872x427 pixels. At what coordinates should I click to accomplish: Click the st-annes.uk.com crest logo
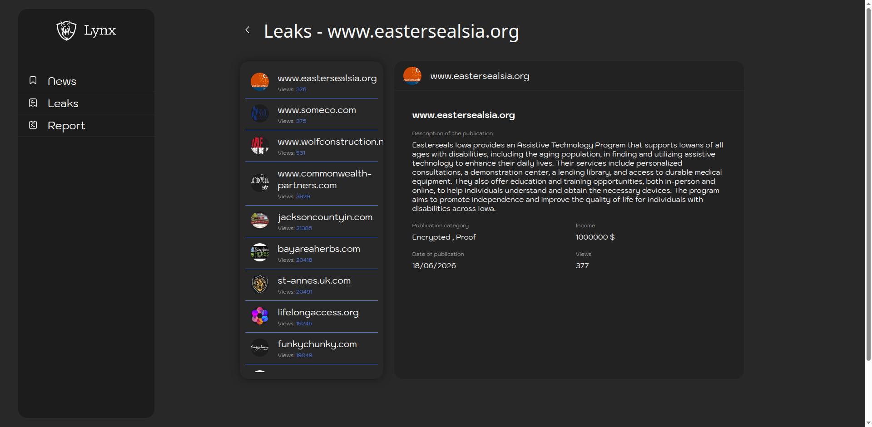click(x=260, y=284)
